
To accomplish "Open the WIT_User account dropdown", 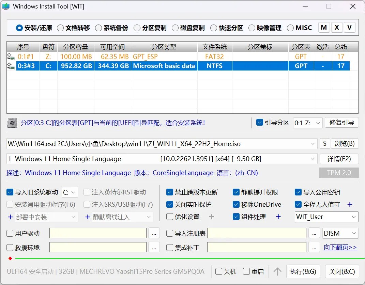I will pos(326,217).
